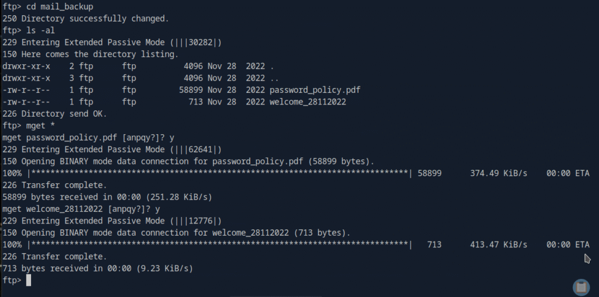Click the passive mode line with port 12776
599x297 pixels.
click(112, 221)
